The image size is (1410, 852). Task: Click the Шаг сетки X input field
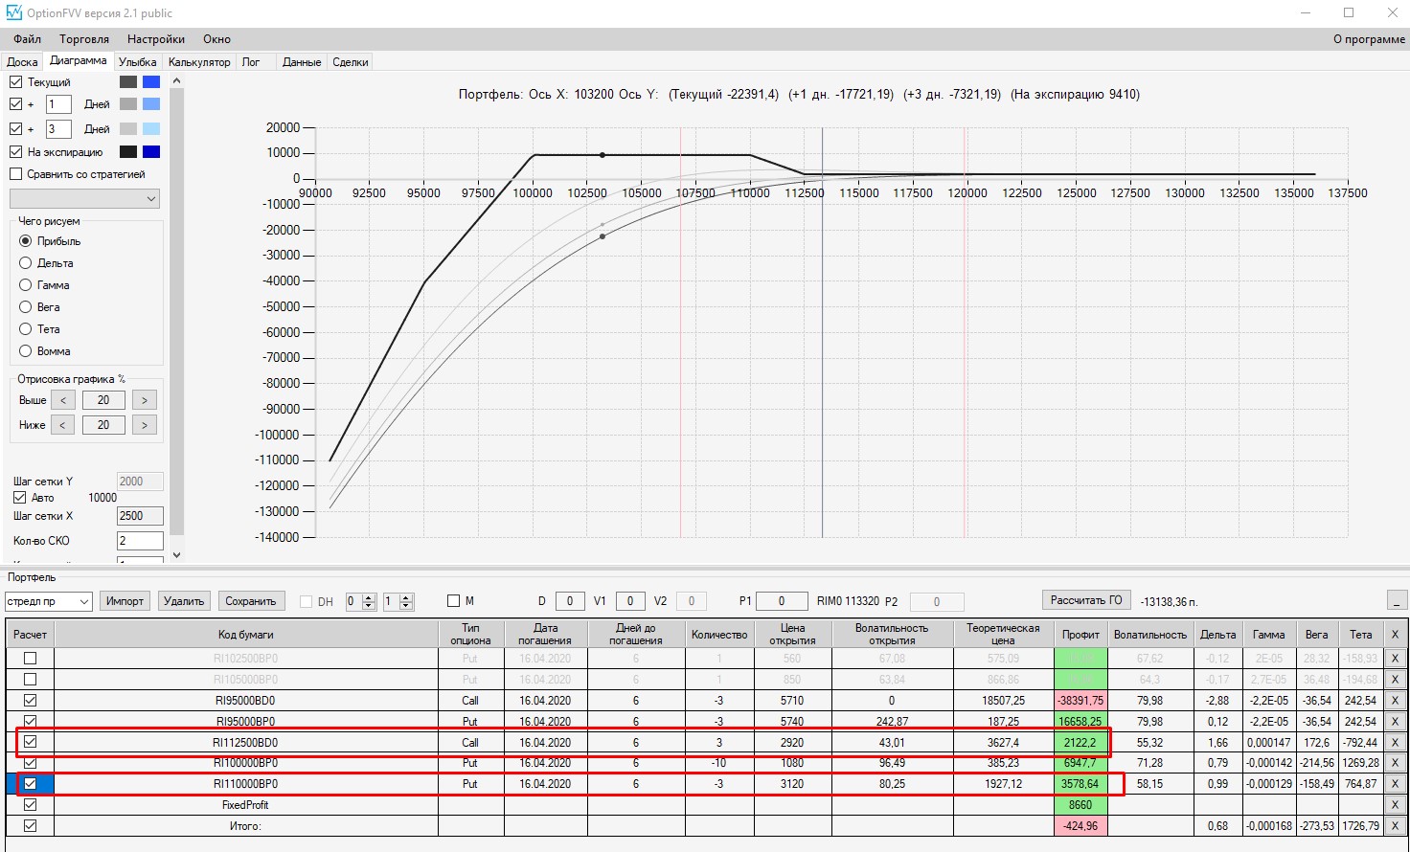(x=140, y=516)
